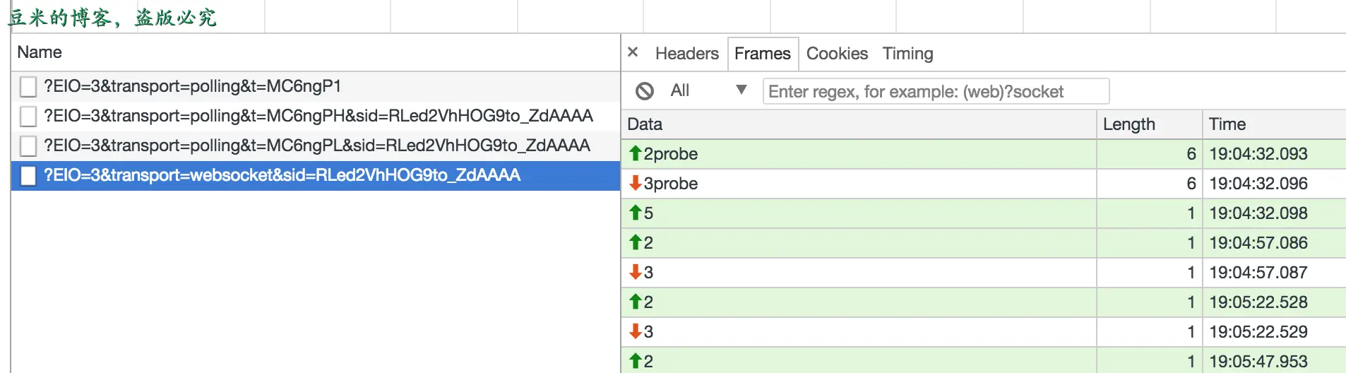
Task: Select the t=MC6ngP1 polling request
Action: click(316, 86)
